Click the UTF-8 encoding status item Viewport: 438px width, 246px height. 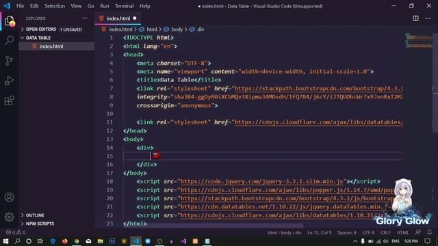tap(368, 232)
